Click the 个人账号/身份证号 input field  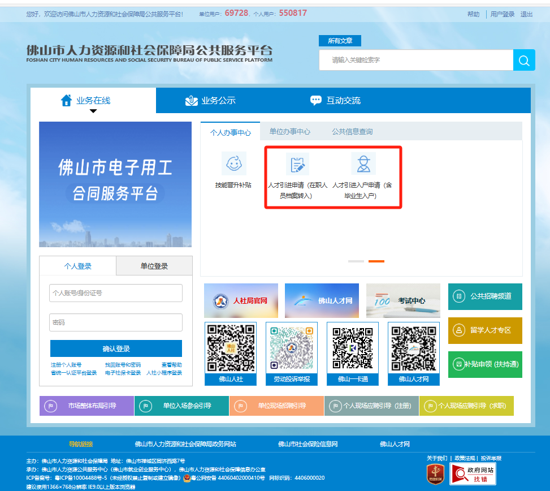tap(116, 293)
